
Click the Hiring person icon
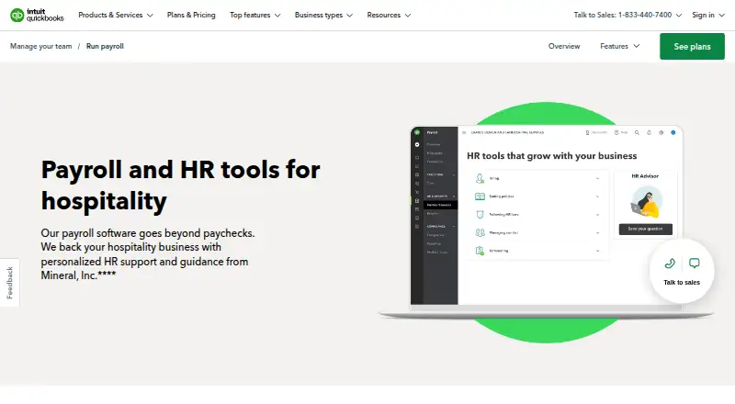point(480,178)
